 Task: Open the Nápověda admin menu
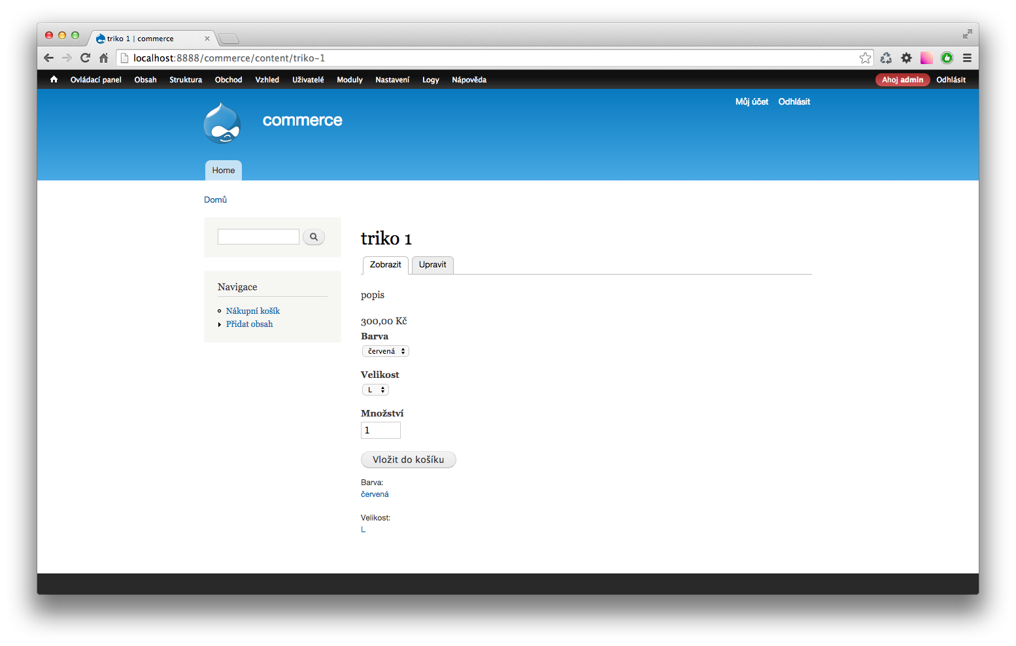(x=469, y=80)
